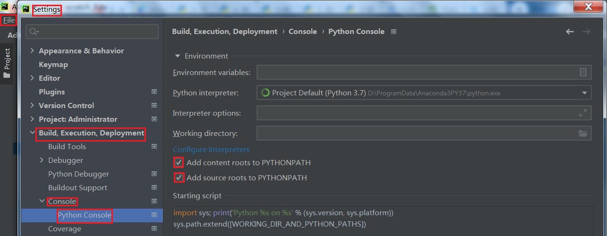
Task: Open the File menu
Action: [x=9, y=20]
